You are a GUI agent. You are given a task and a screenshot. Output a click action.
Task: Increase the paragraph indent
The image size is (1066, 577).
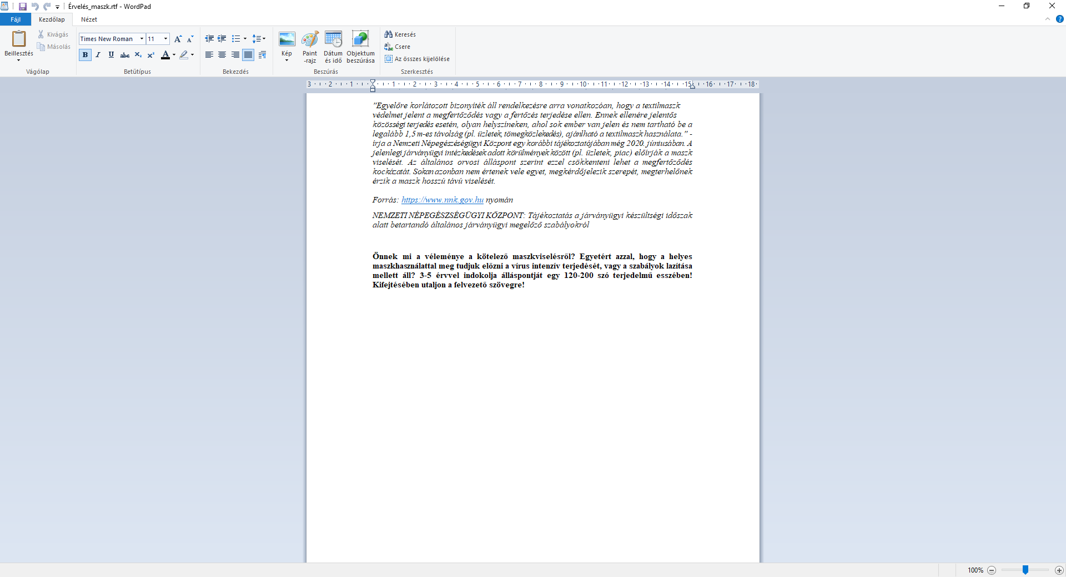(x=222, y=39)
